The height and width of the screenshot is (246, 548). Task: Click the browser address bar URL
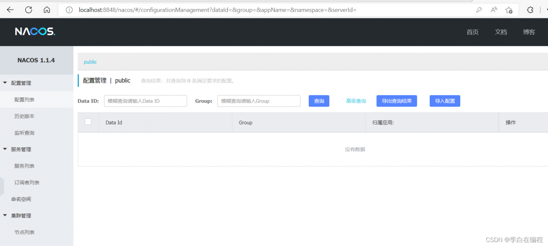point(217,10)
